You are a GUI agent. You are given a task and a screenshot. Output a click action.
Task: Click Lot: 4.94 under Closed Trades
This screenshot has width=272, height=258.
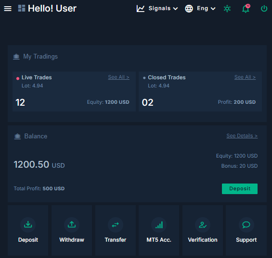tap(158, 86)
